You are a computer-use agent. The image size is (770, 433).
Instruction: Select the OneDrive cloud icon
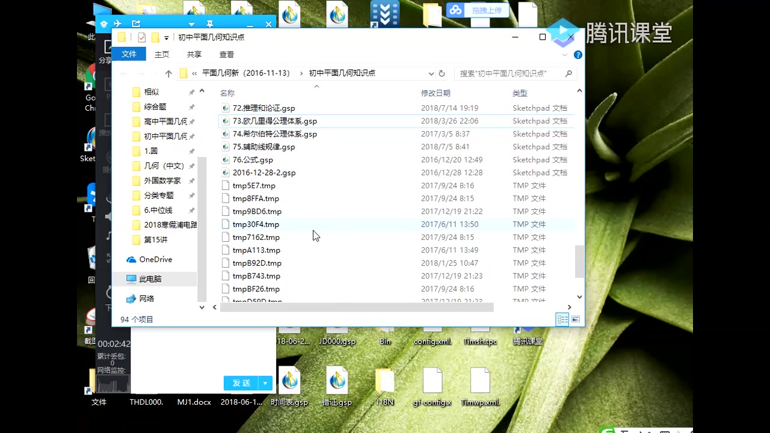(x=131, y=260)
